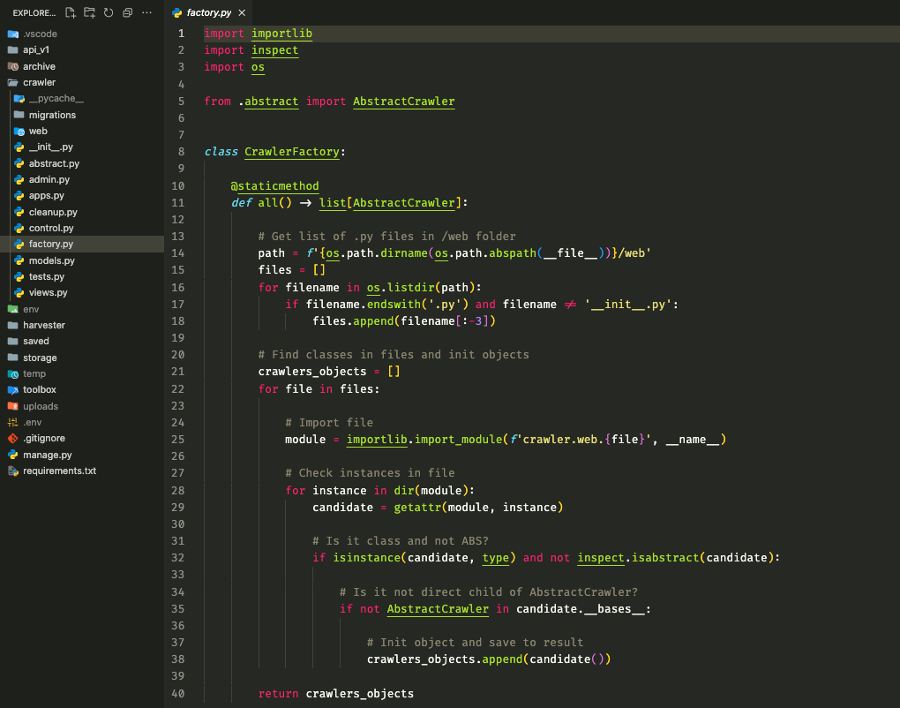Click 'getattr' on line 29

(x=417, y=507)
